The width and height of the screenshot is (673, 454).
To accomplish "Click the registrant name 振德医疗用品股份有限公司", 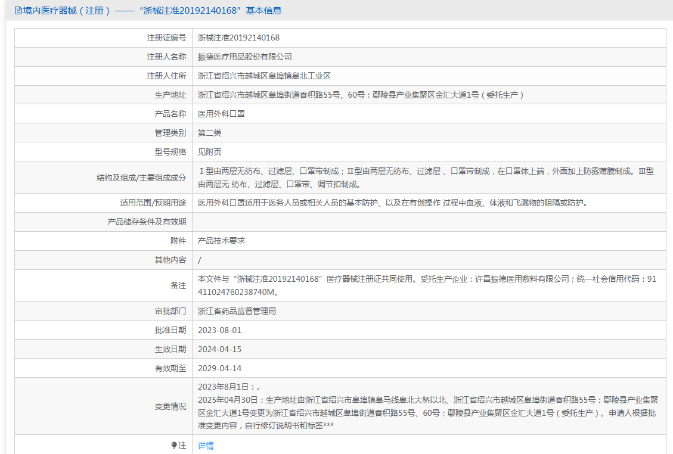I will (x=244, y=57).
